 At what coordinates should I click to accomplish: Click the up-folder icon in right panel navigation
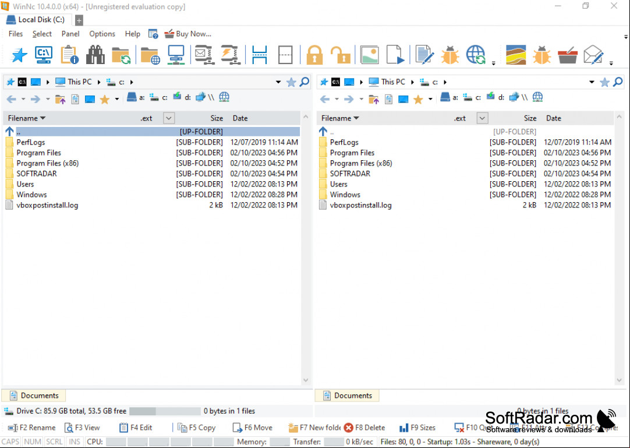(x=374, y=98)
